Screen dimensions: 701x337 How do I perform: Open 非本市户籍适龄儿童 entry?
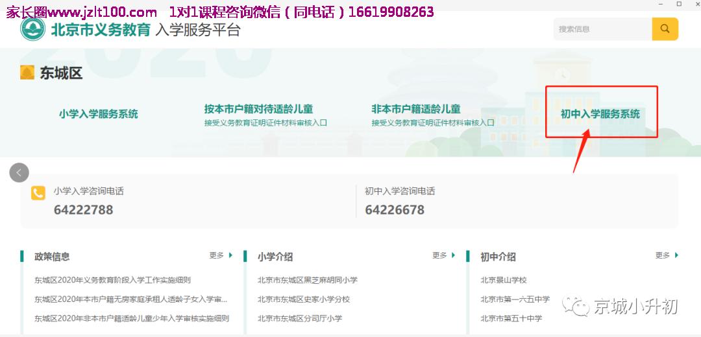coord(433,115)
